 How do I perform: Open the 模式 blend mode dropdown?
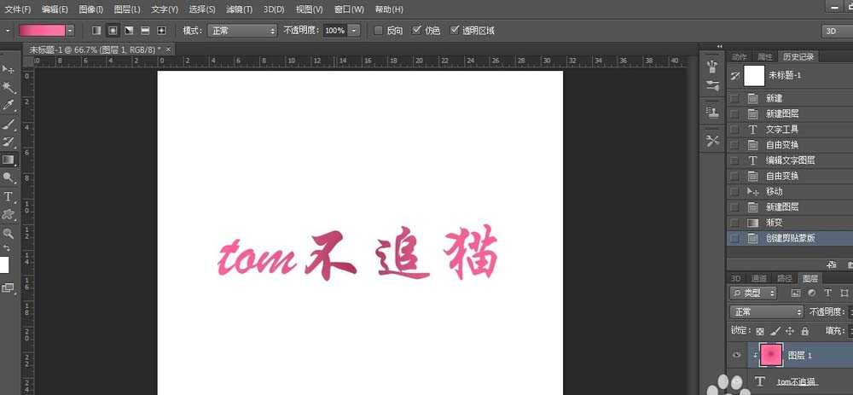click(x=242, y=31)
